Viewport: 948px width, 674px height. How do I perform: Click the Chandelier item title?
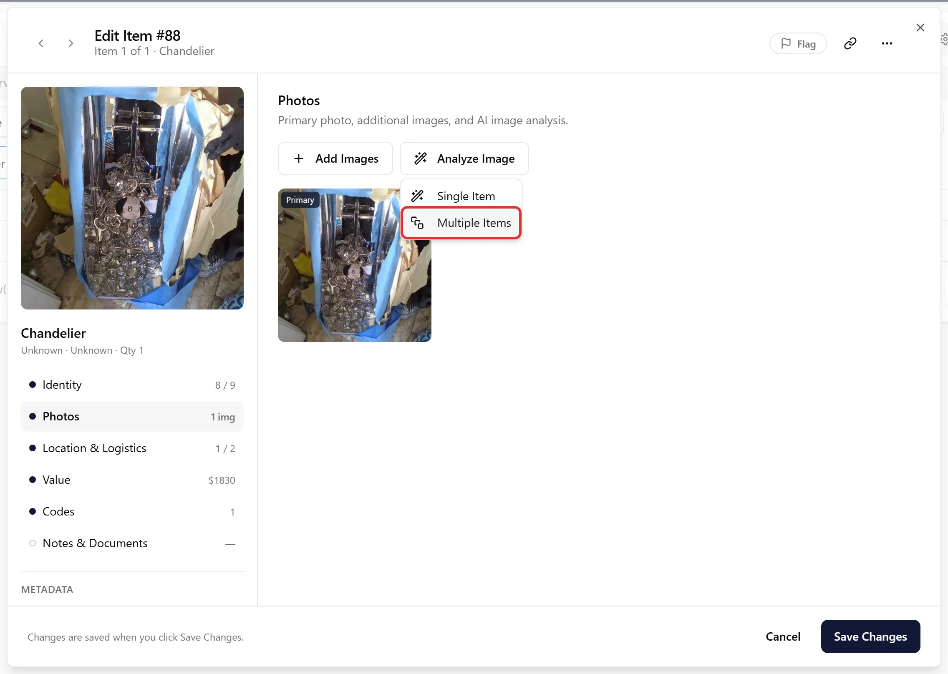pos(53,333)
